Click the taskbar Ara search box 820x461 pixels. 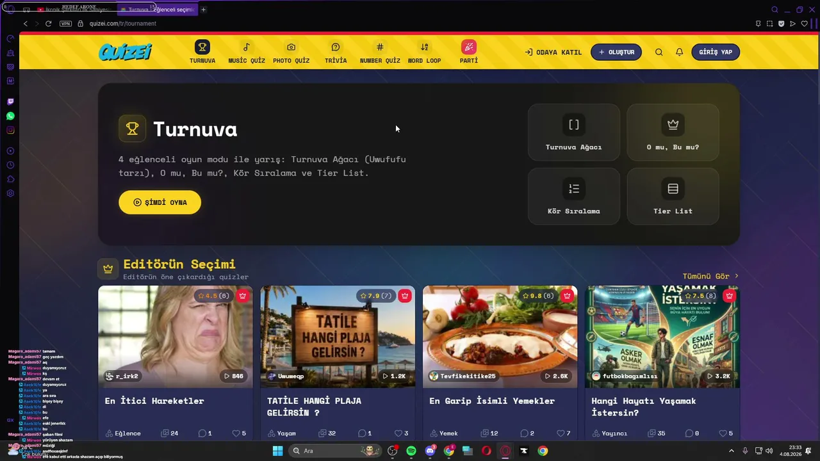point(336,451)
